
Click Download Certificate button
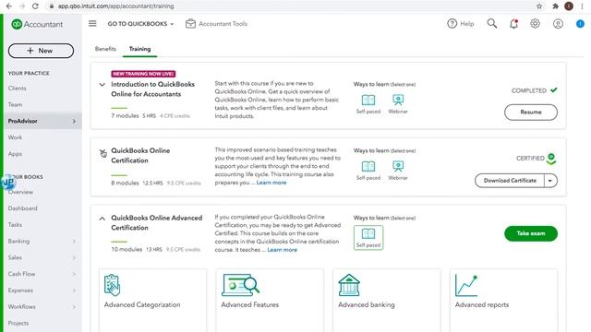[x=510, y=181]
